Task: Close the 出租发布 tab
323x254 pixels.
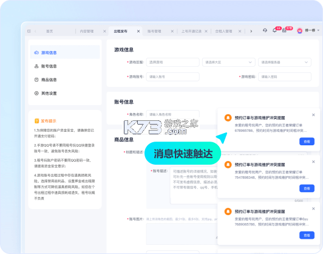Action: [138, 31]
